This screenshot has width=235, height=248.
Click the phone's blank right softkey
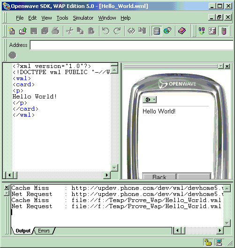click(x=194, y=177)
